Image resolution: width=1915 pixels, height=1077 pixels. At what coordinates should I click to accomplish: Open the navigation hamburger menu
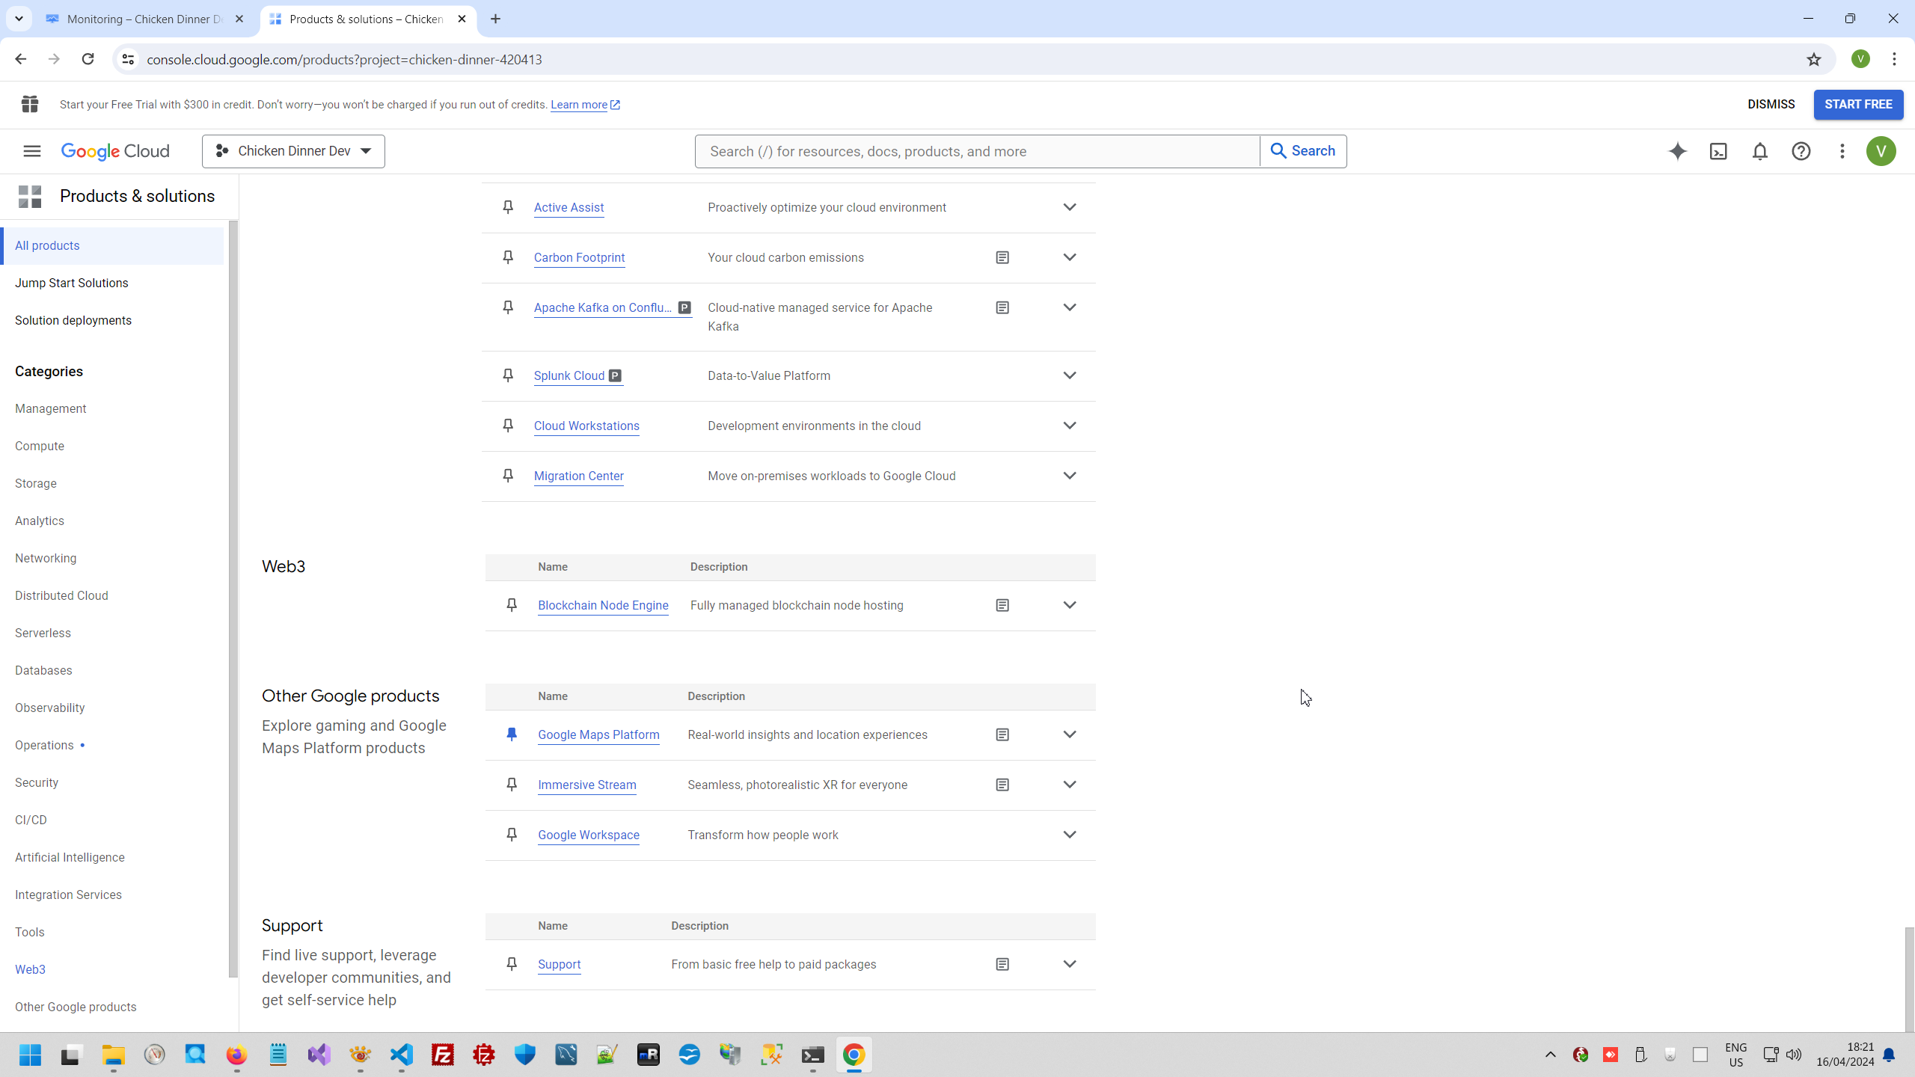tap(31, 151)
